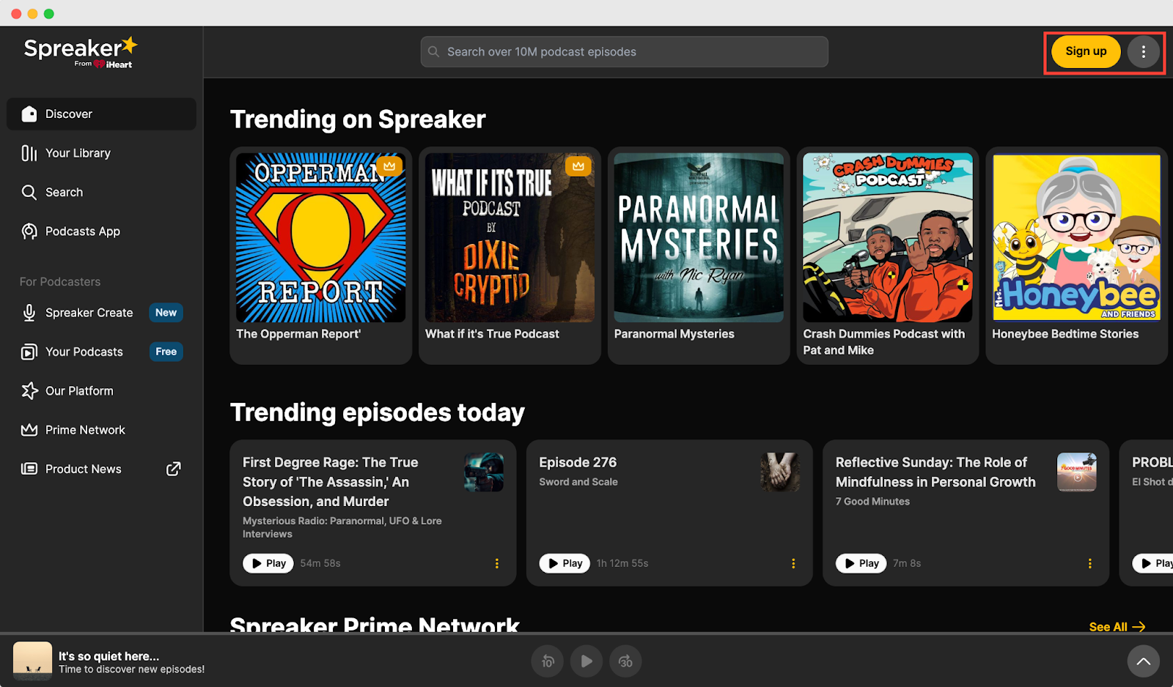The height and width of the screenshot is (687, 1173).
Task: Click the Prime Network crown icon
Action: coord(29,430)
